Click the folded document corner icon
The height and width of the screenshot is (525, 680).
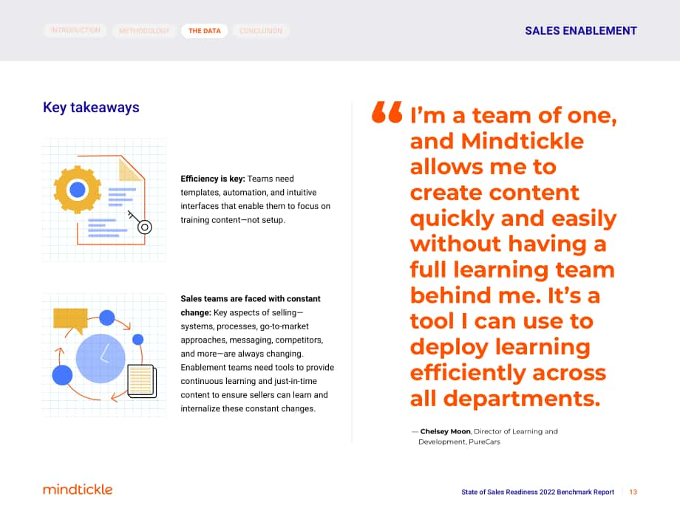coord(131,169)
